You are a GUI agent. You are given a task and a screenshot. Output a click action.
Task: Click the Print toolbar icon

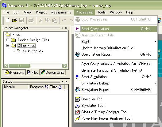[31, 20]
